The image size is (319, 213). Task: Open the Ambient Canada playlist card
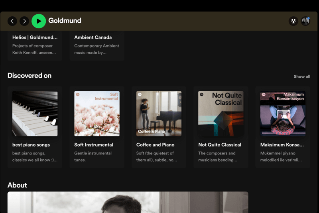click(x=97, y=46)
